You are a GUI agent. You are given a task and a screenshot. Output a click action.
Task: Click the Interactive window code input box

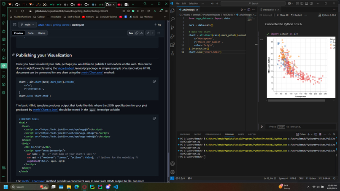click(x=301, y=126)
